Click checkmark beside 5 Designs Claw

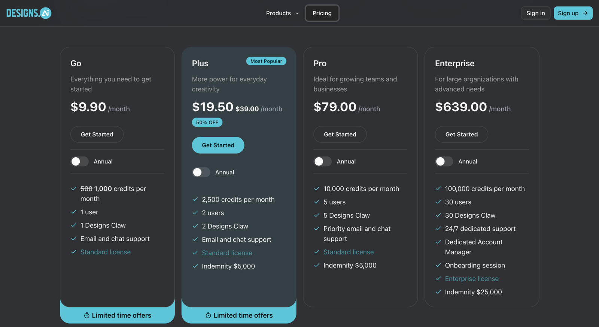tap(317, 215)
